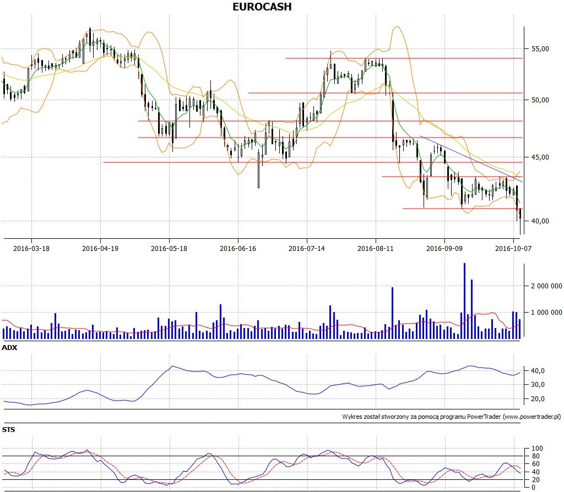Click the STS 80 axis value
564x492 pixels.
click(535, 456)
